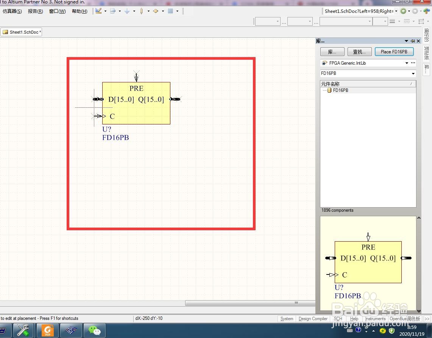The image size is (432, 338).
Task: Open WeChat from the taskbar
Action: coord(95,330)
